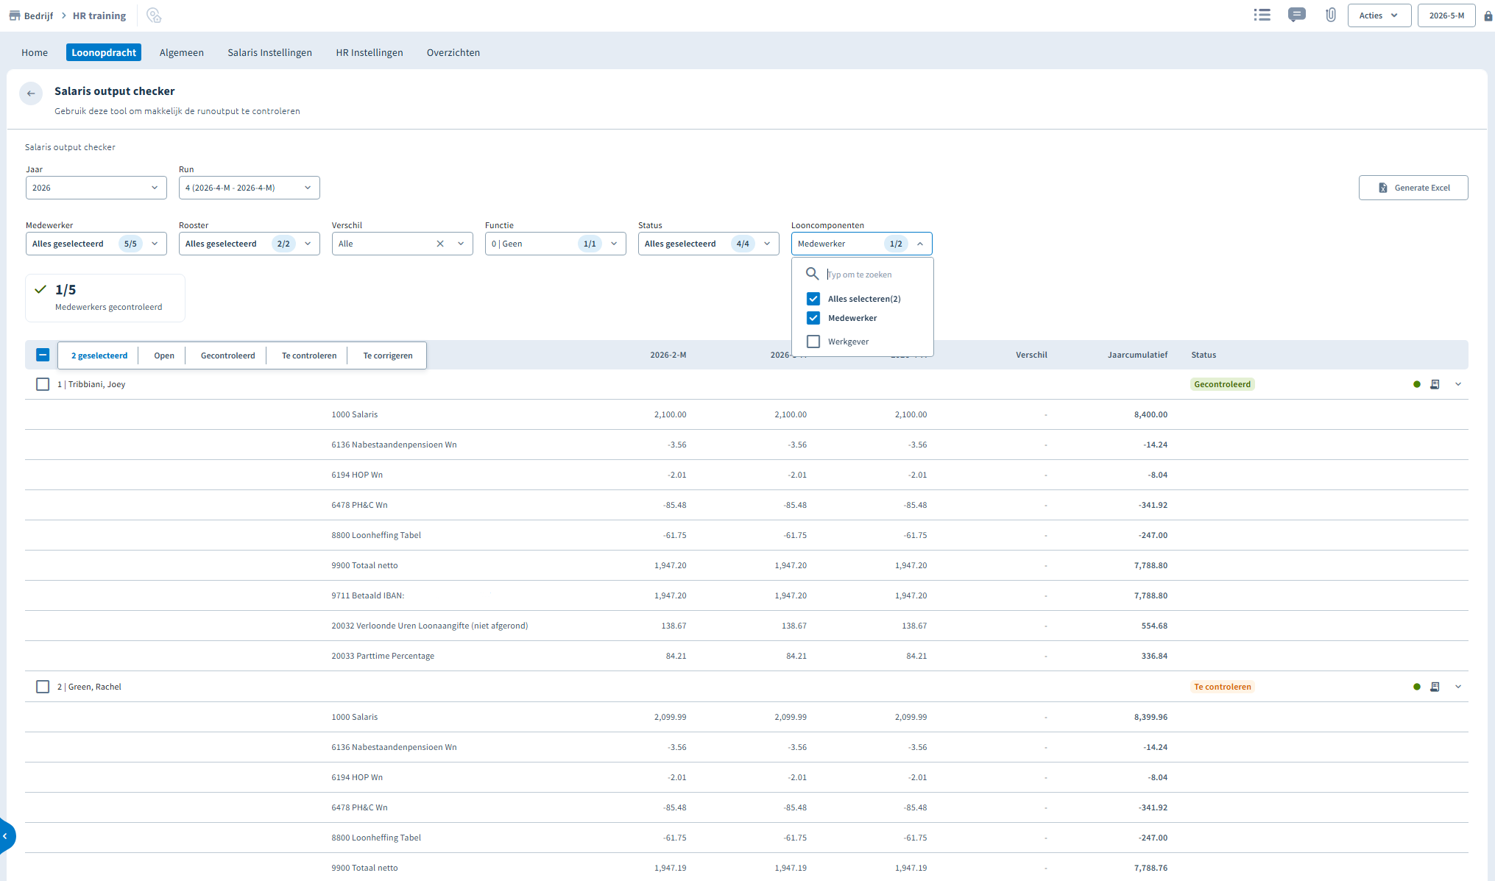Expand the blue side panel handle at bottom left

pyautogui.click(x=6, y=836)
